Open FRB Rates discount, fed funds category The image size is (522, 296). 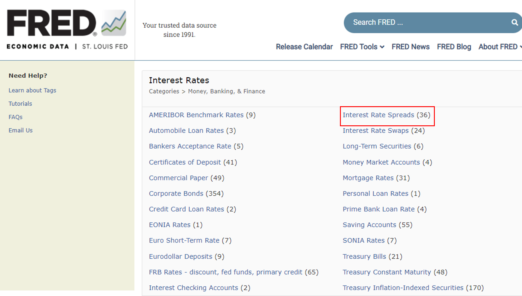coord(225,272)
